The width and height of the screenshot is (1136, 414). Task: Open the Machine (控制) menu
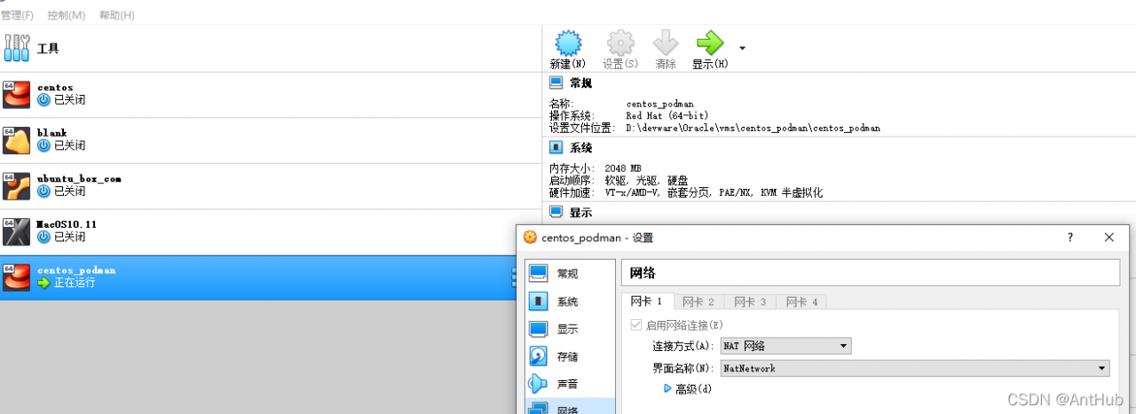click(67, 15)
